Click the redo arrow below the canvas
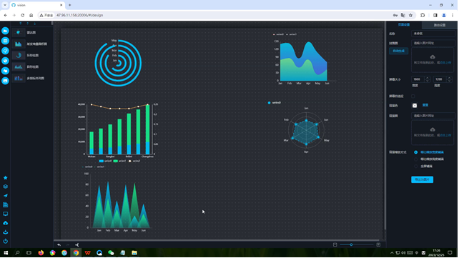Image resolution: width=459 pixels, height=258 pixels. 68,245
